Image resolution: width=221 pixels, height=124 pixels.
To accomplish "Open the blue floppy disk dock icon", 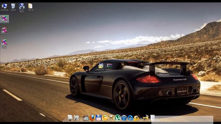I will pos(98,118).
